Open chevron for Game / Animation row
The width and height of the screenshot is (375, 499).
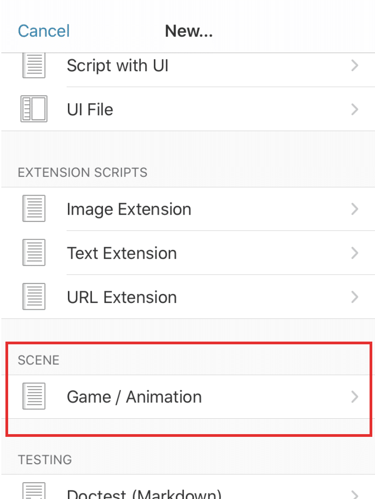click(x=355, y=396)
